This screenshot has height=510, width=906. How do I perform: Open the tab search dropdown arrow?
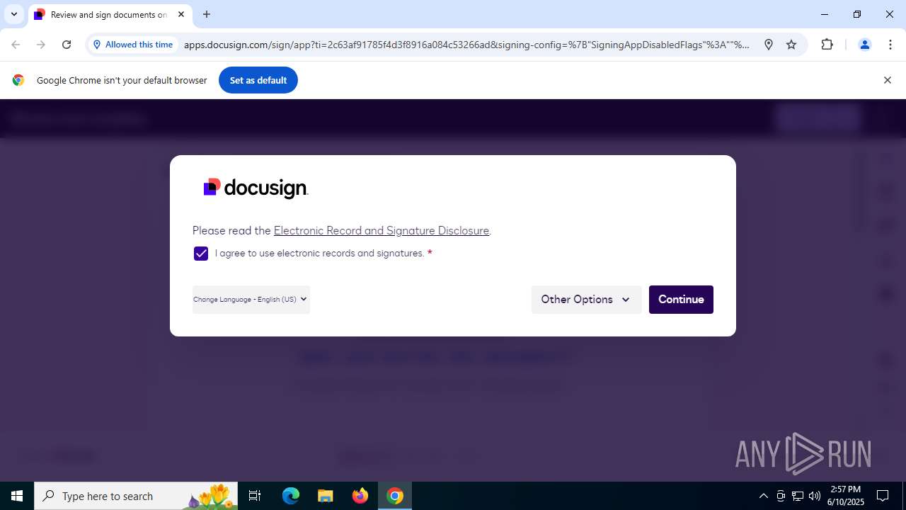[13, 14]
